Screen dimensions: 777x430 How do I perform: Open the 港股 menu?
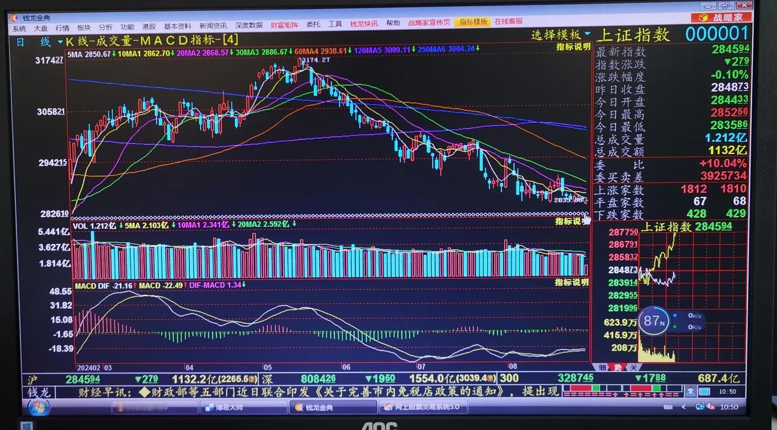[149, 27]
